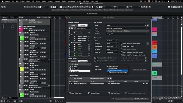Click global Write automation W button
This screenshot has height=103, width=183.
click(x=34, y=7)
